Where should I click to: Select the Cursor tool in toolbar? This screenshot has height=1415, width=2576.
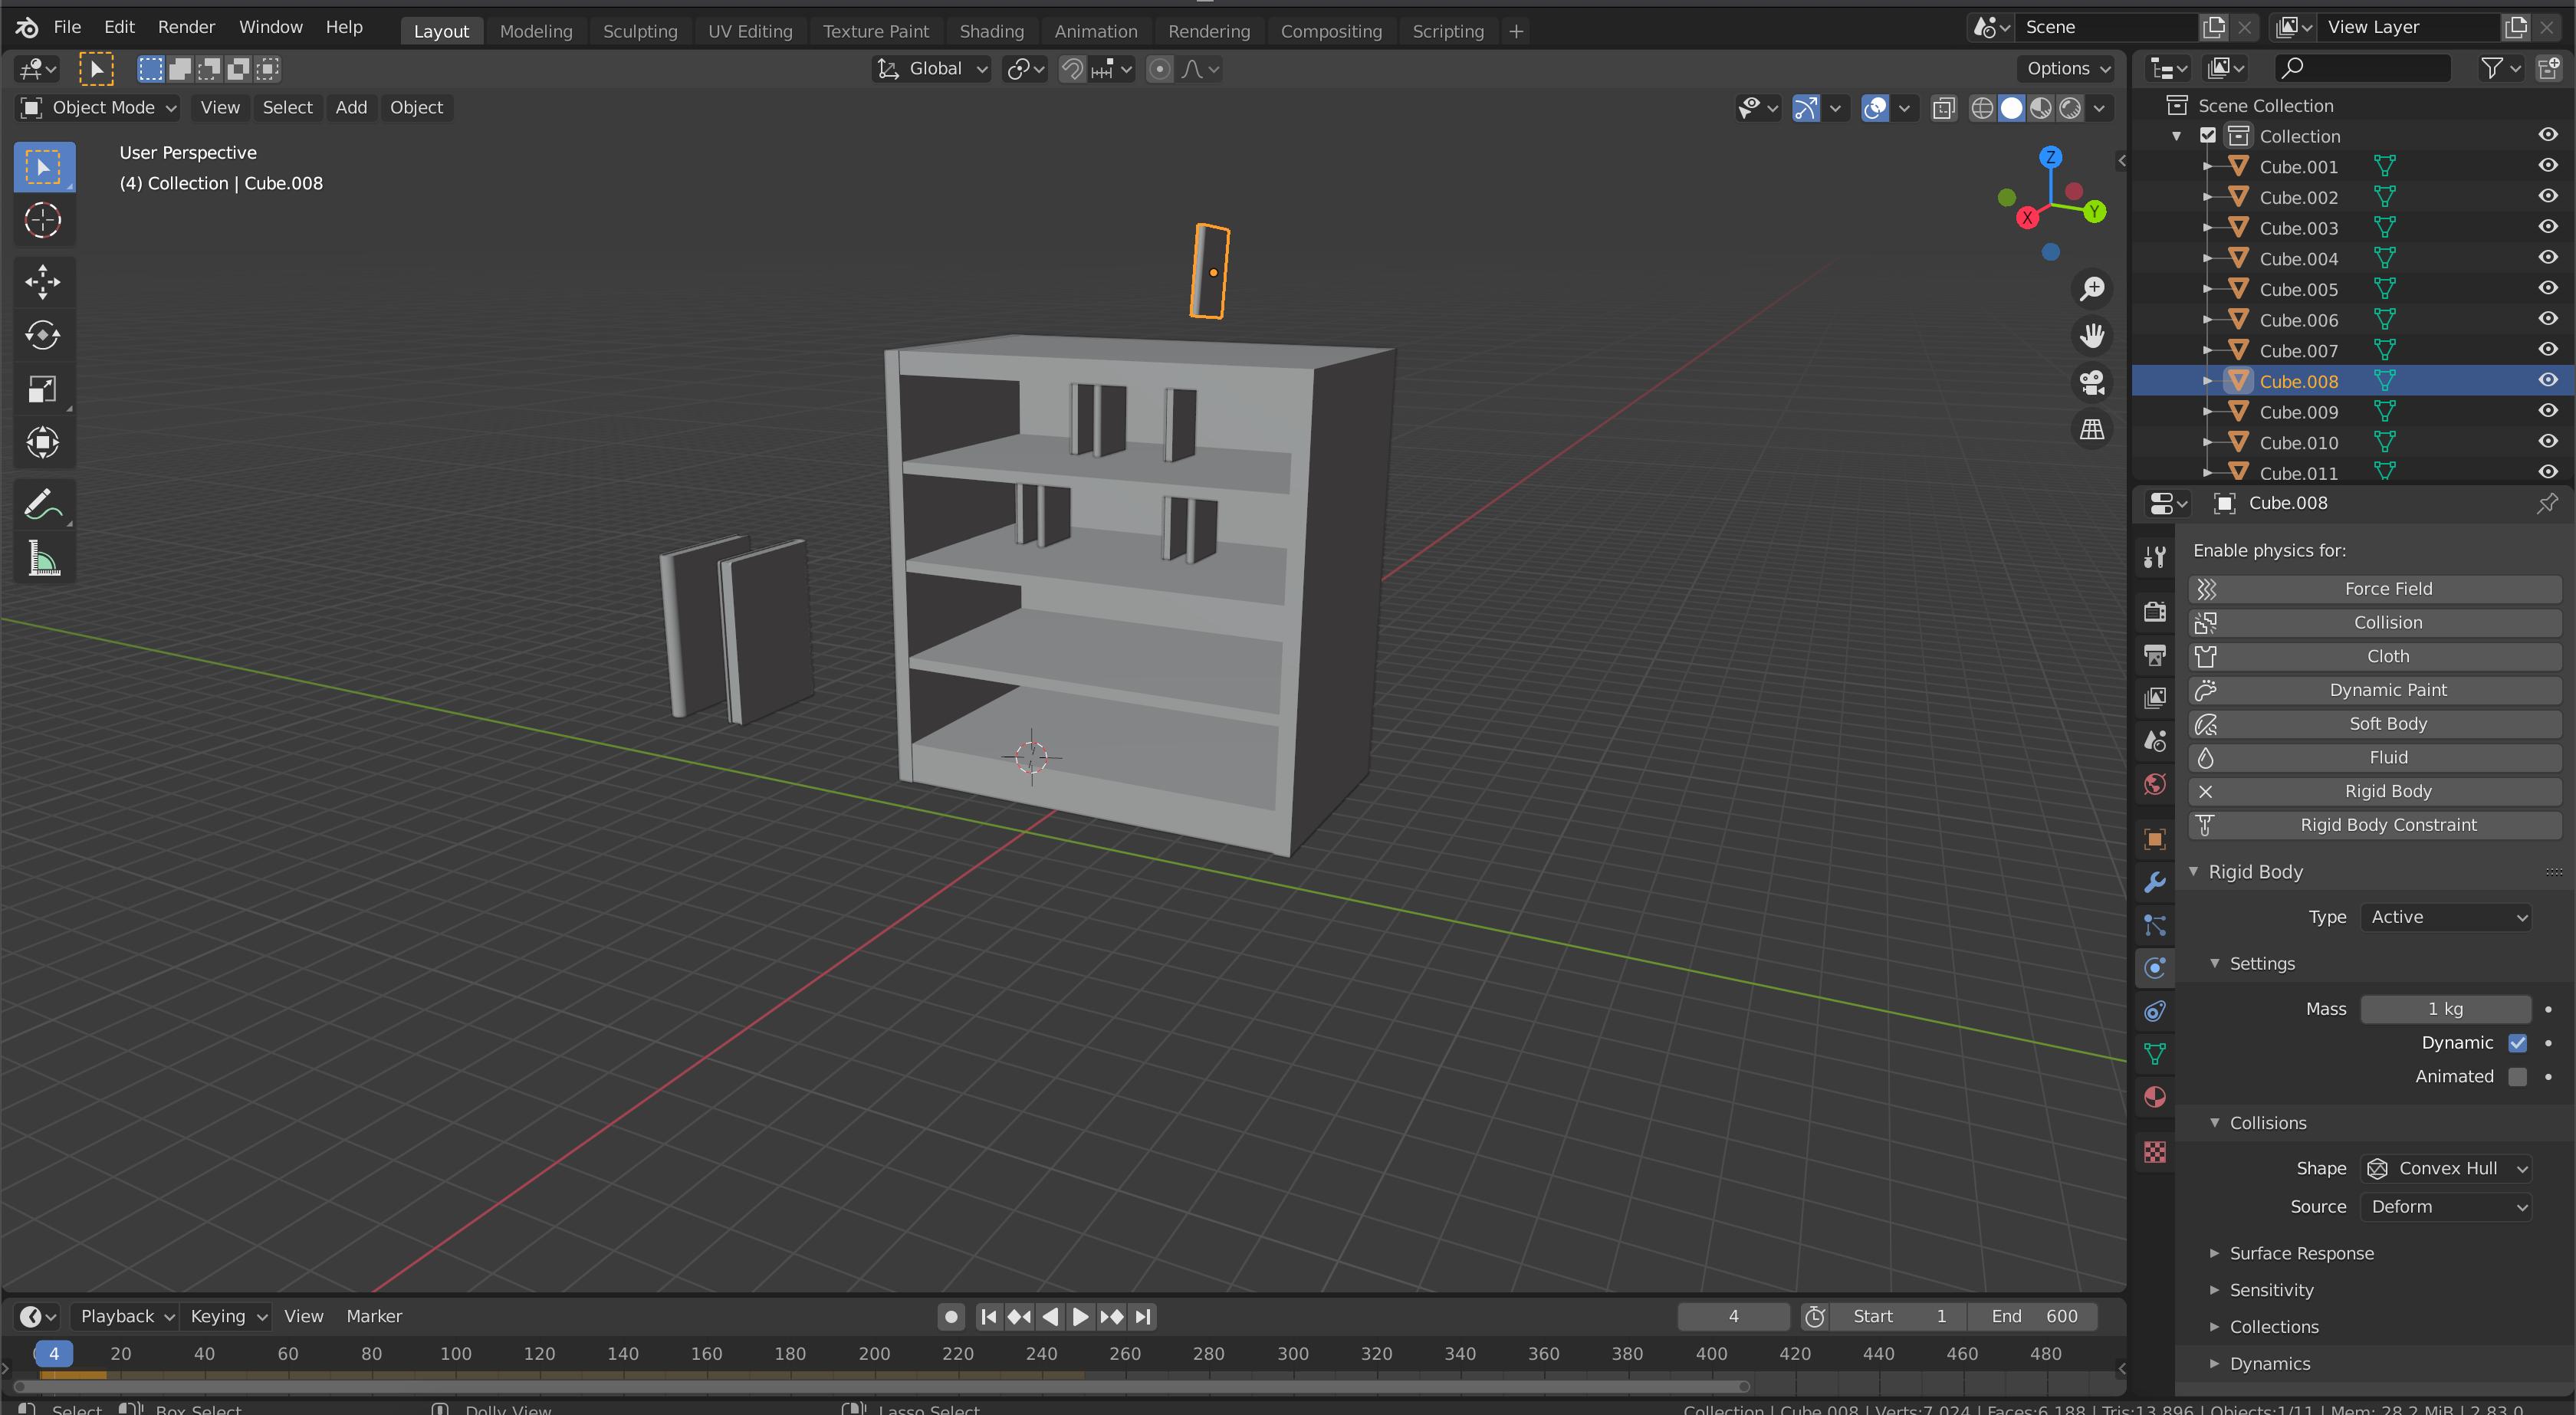[x=43, y=220]
